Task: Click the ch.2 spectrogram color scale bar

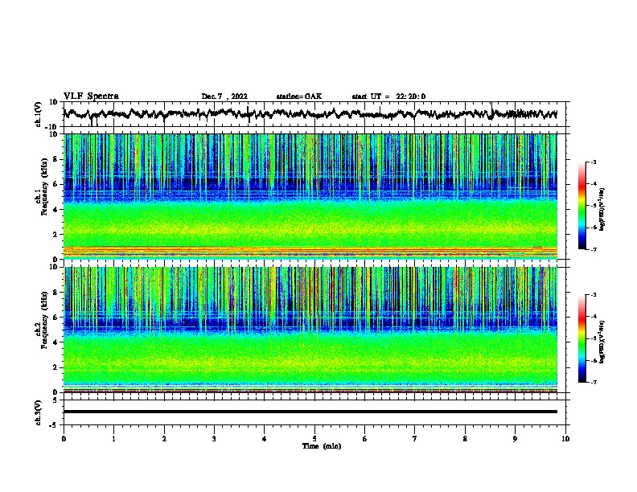Action: coord(582,338)
